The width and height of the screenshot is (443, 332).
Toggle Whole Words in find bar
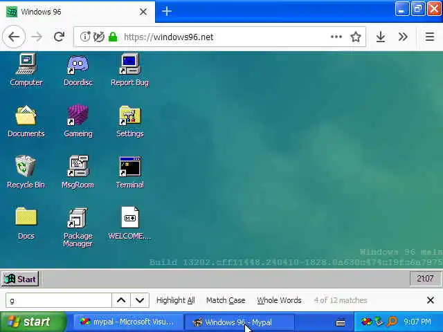[279, 300]
